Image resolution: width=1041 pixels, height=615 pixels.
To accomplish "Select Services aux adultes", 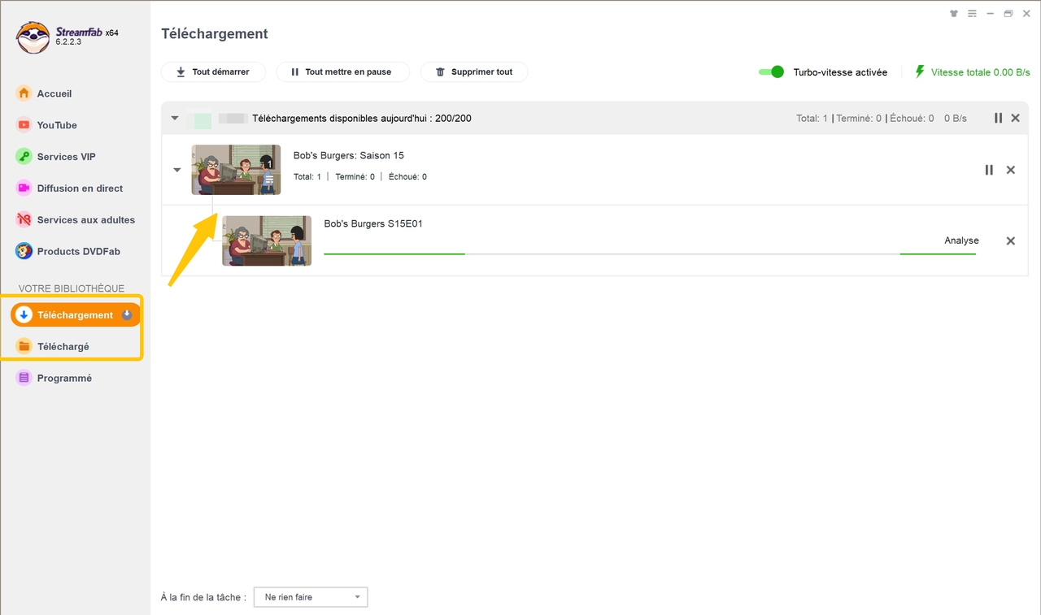I will (85, 220).
